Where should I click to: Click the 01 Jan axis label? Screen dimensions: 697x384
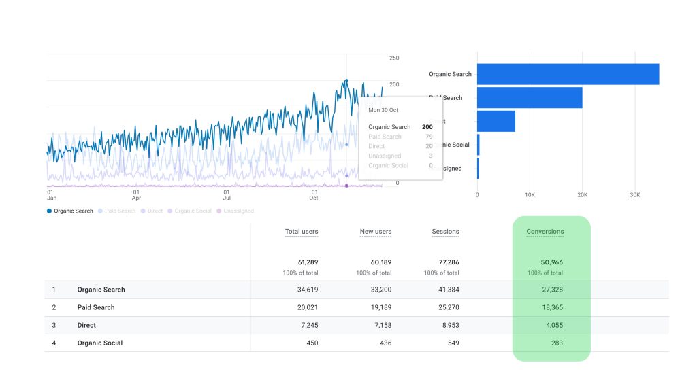(52, 195)
